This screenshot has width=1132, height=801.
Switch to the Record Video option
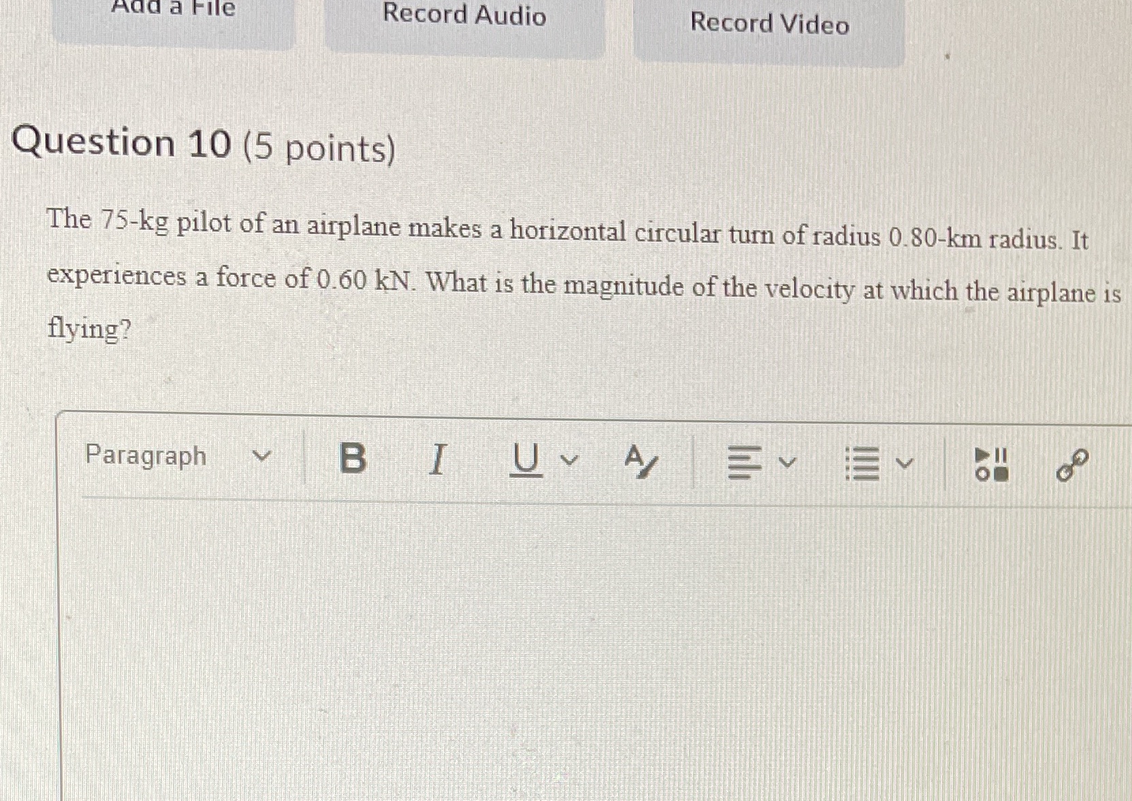click(x=769, y=24)
